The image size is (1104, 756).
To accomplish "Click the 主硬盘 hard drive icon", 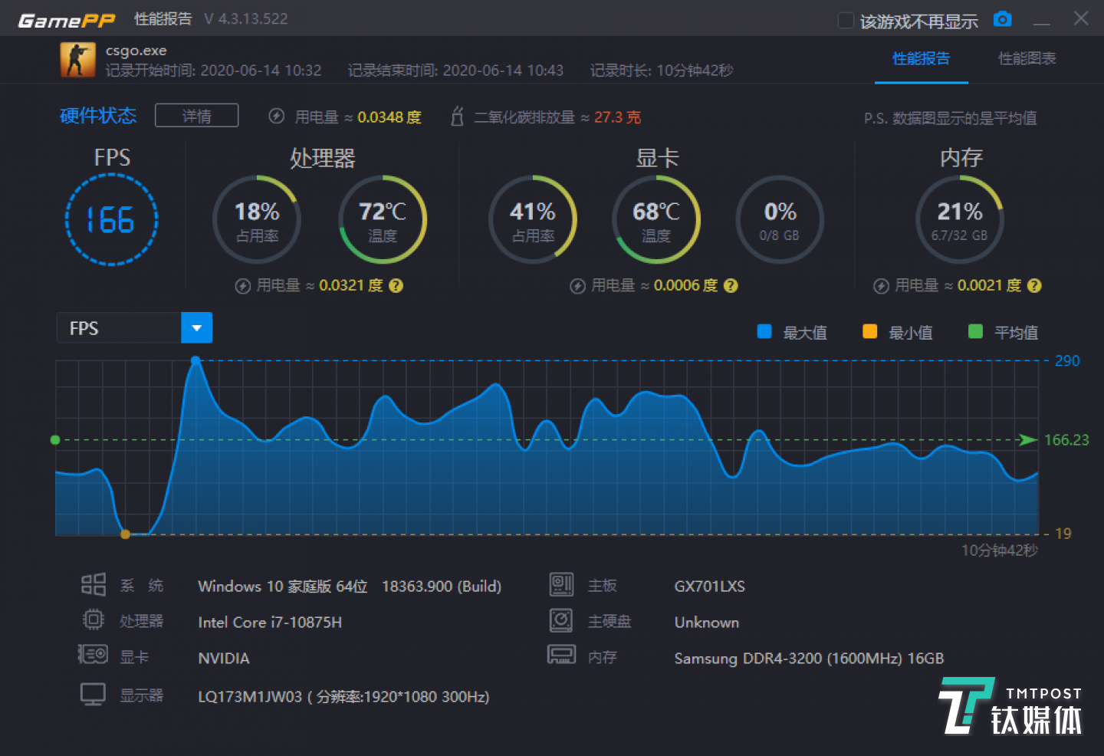I will pos(561,620).
